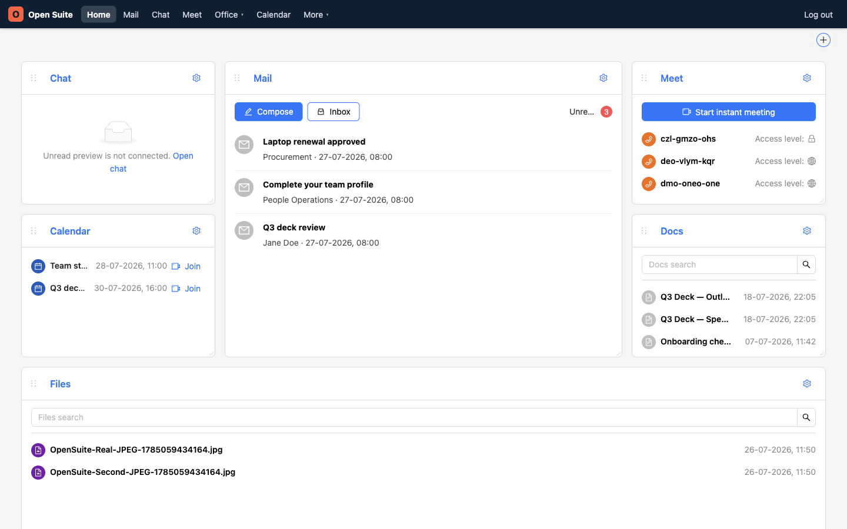Click phone icon for dmo-oneo-one room
847x529 pixels.
pyautogui.click(x=649, y=184)
